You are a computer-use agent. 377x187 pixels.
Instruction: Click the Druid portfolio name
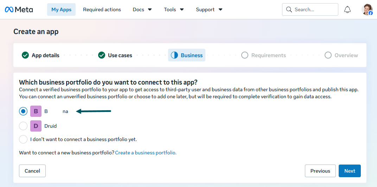(x=51, y=126)
